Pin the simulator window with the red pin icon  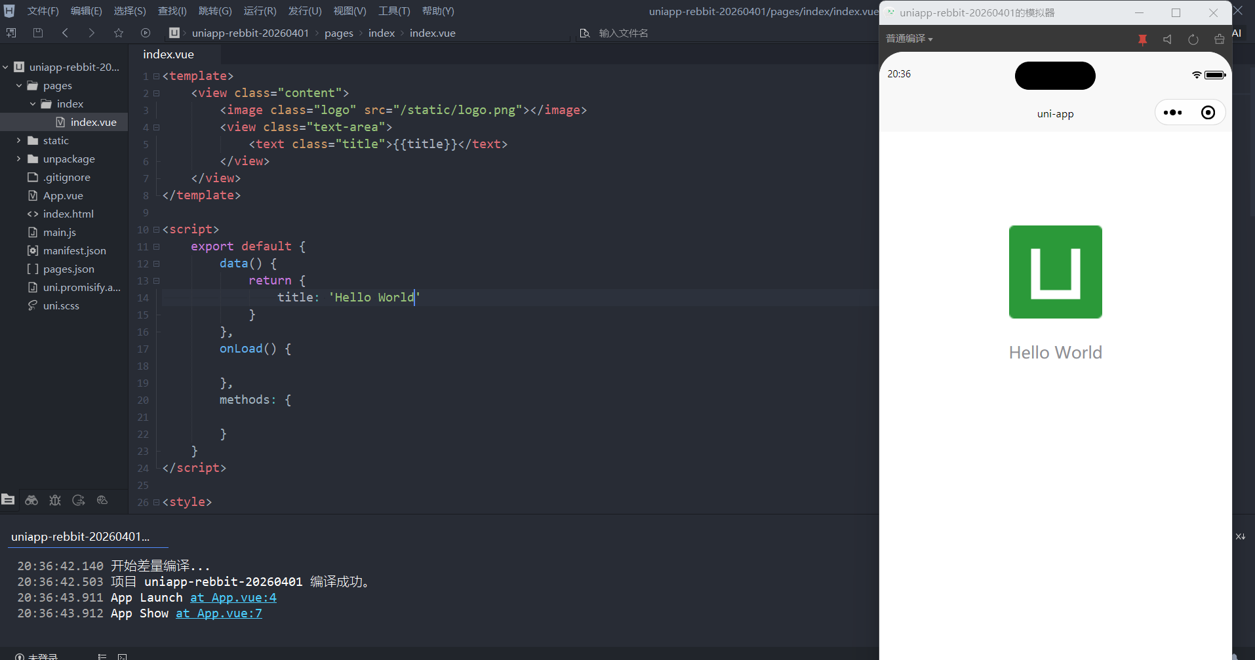point(1142,39)
